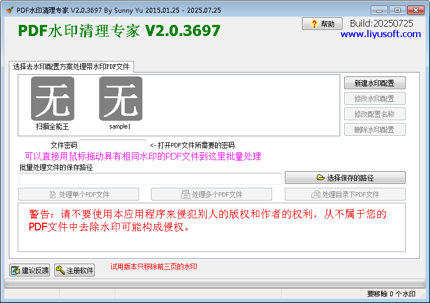Click the 选择保存的路径 button
Image resolution: width=430 pixels, height=303 pixels.
[x=345, y=178]
